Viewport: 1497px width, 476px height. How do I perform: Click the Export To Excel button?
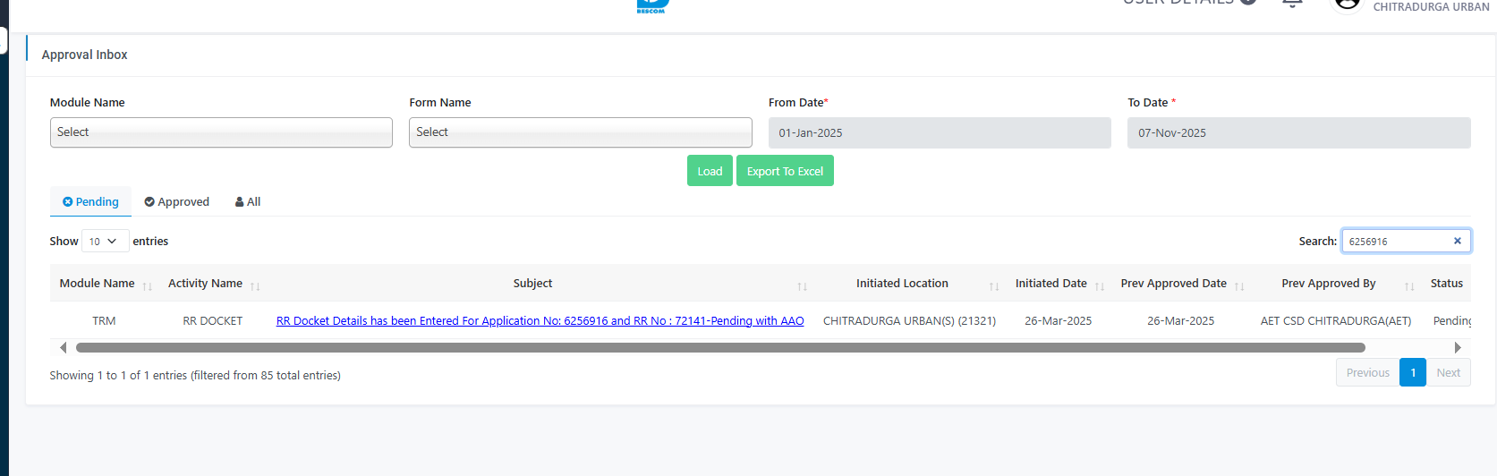[785, 171]
